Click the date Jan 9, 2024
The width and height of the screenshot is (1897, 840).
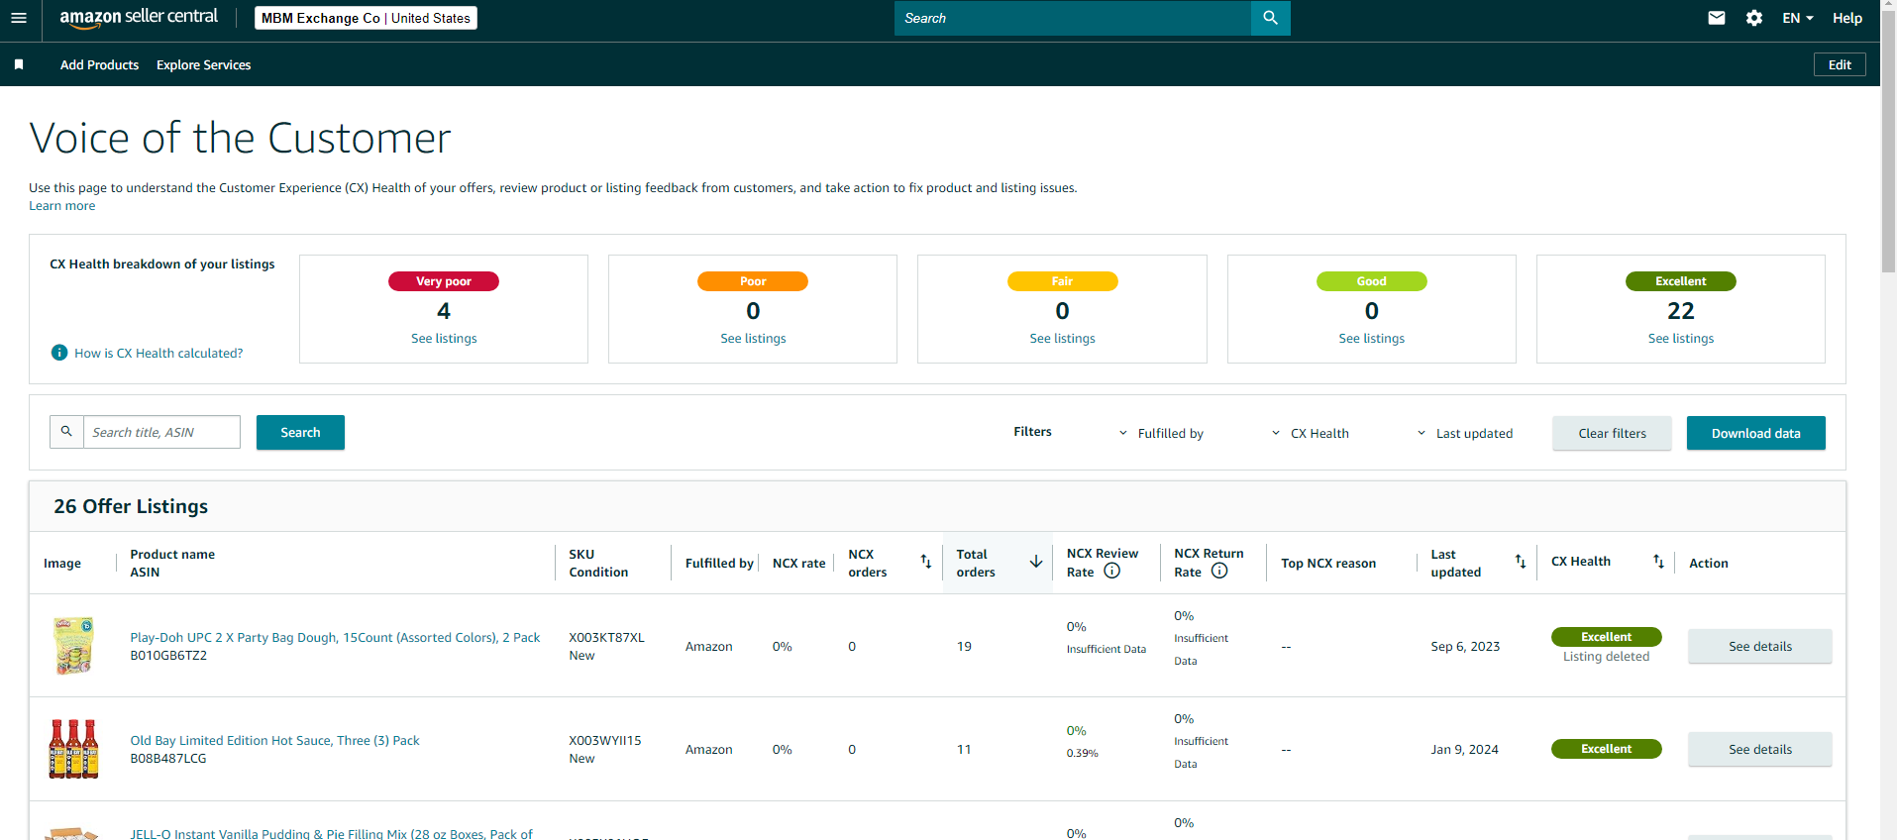click(x=1464, y=749)
